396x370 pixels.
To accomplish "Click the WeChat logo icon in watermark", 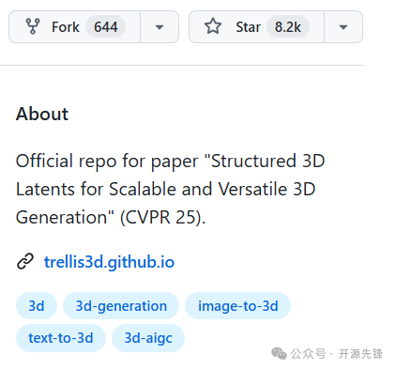I will (x=279, y=354).
